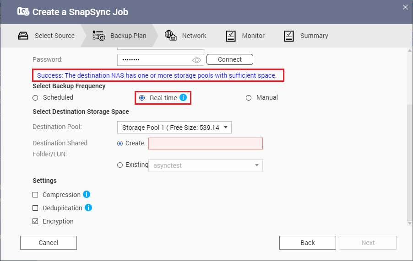413x261 pixels.
Task: Click the Settings heading
Action: pos(44,181)
